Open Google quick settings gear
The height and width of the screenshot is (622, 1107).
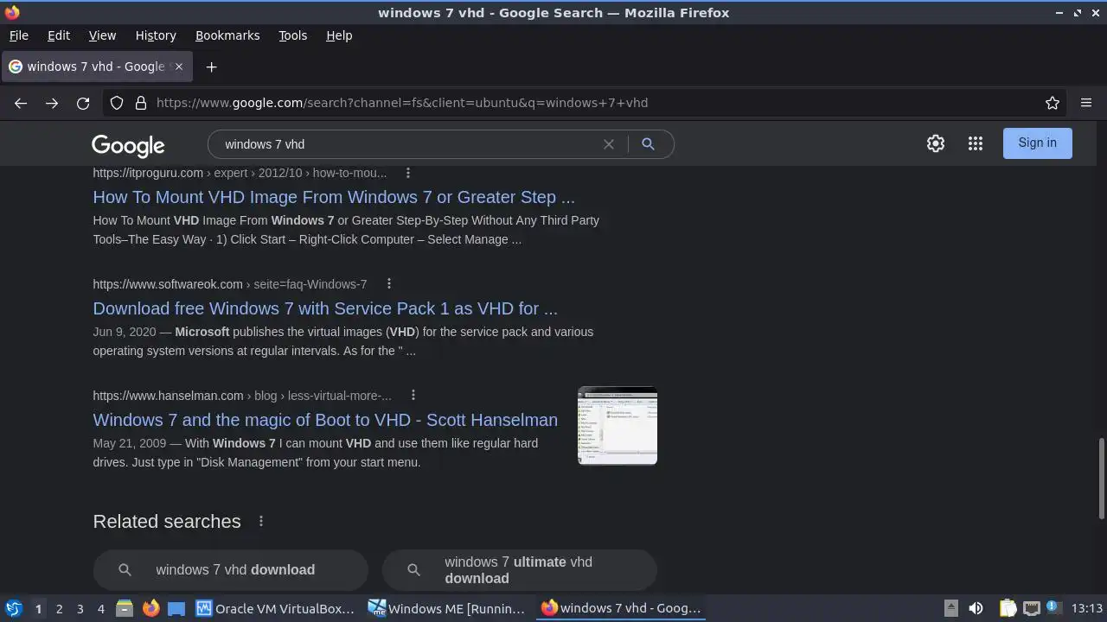tap(936, 143)
